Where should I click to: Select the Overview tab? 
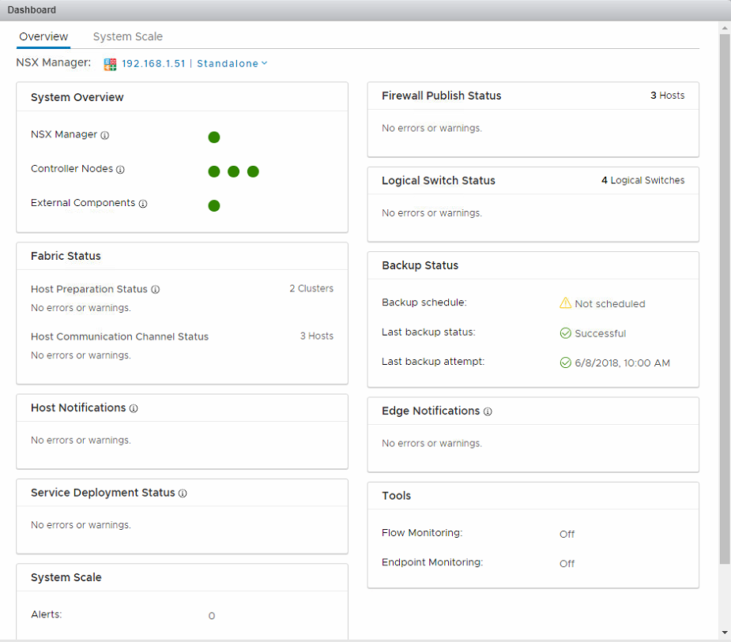(43, 36)
